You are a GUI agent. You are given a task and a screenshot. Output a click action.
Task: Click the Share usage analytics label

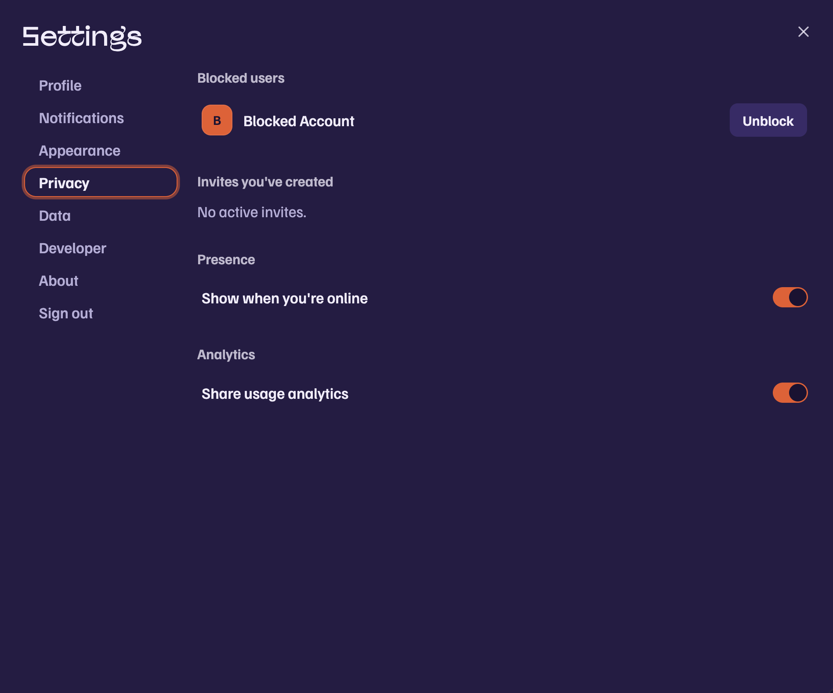(x=275, y=394)
